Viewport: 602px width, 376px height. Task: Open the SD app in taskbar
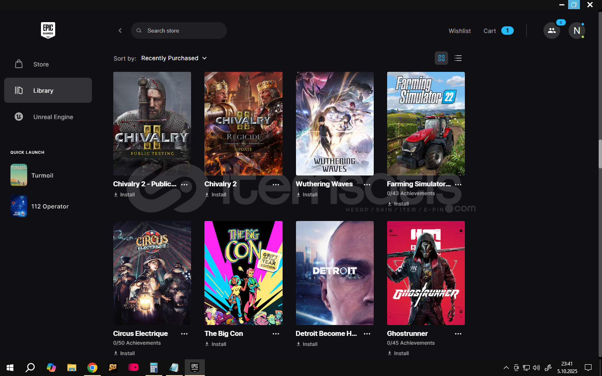113,368
